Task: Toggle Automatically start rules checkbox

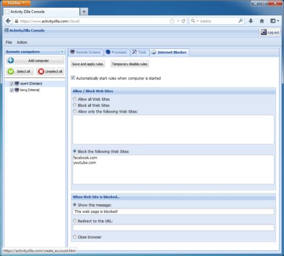Action: click(73, 78)
